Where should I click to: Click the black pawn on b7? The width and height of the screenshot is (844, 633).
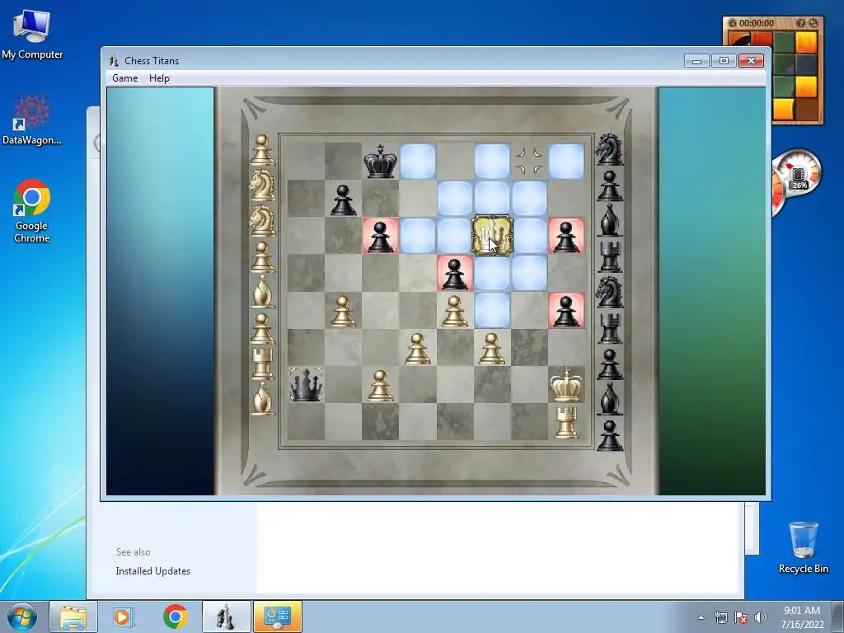point(343,199)
